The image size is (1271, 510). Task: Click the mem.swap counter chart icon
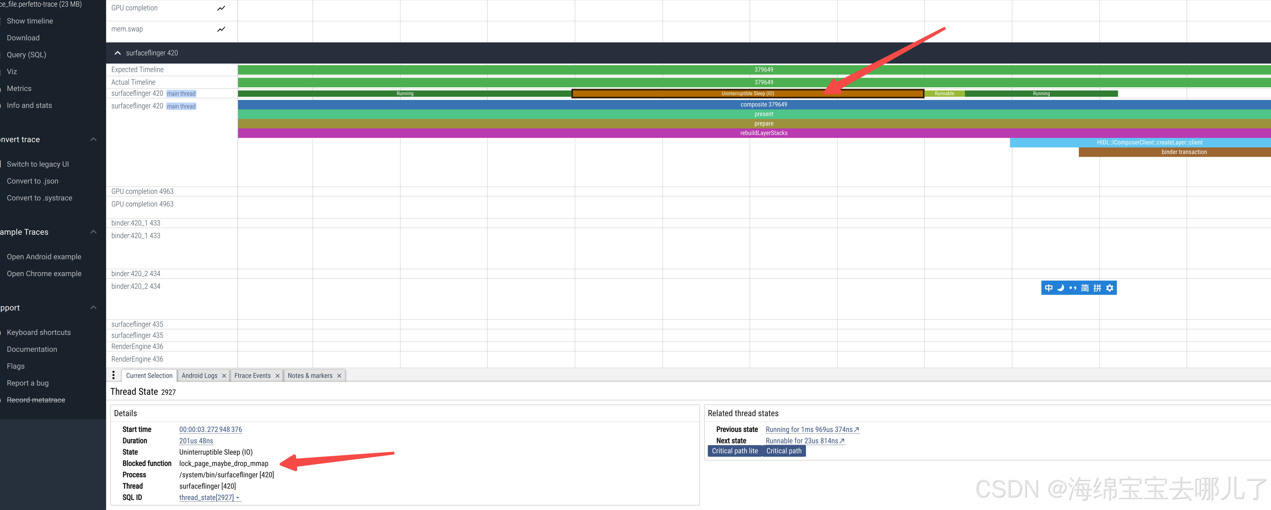coord(221,30)
